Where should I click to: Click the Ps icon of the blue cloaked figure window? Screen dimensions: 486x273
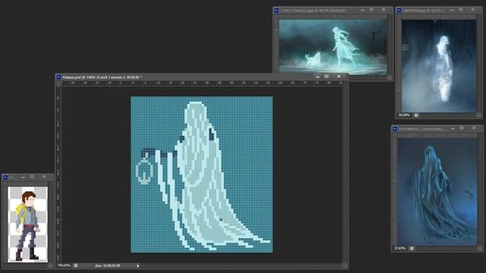tap(395, 129)
